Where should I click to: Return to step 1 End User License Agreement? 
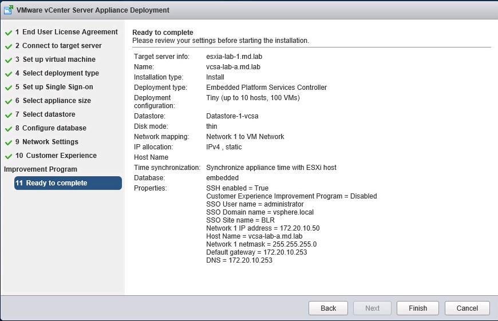[66, 32]
